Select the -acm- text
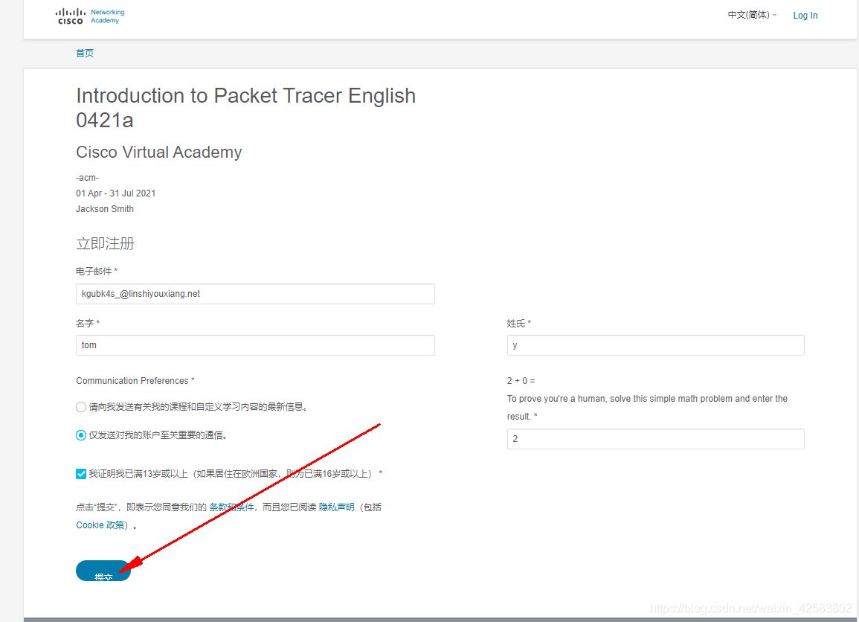This screenshot has height=622, width=859. pos(87,178)
